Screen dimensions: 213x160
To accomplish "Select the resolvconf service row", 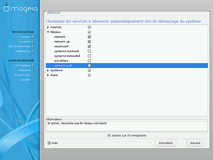I will pyautogui.click(x=127, y=46).
